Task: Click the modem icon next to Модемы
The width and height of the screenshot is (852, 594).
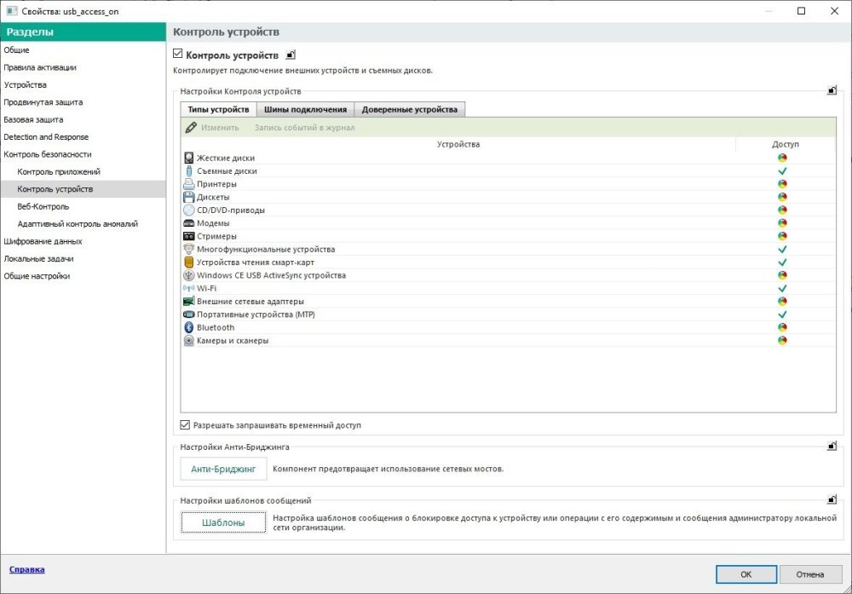Action: [x=188, y=222]
